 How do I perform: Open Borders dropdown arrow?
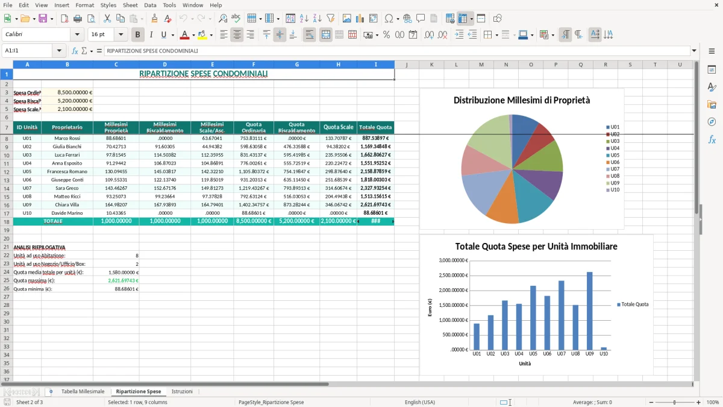[x=498, y=35]
